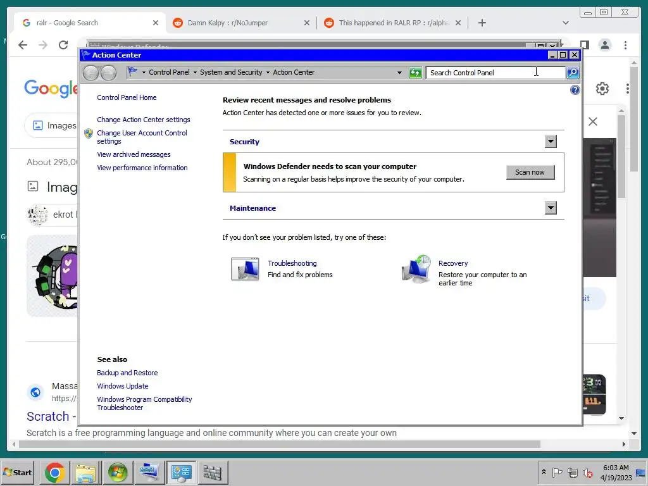Viewport: 648px width, 486px height.
Task: Click Google Images filter chip
Action: click(52, 125)
